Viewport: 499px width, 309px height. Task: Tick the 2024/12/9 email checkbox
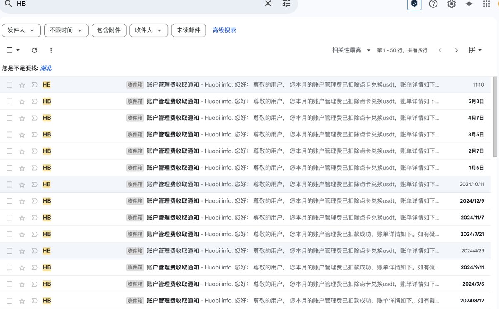10,201
